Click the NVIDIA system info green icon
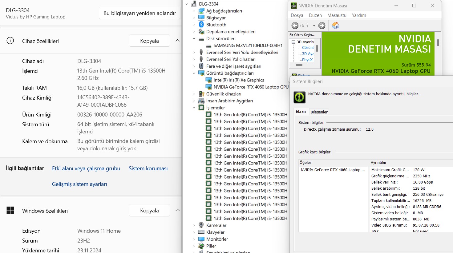Viewport: 453px width, 253px height. click(299, 97)
